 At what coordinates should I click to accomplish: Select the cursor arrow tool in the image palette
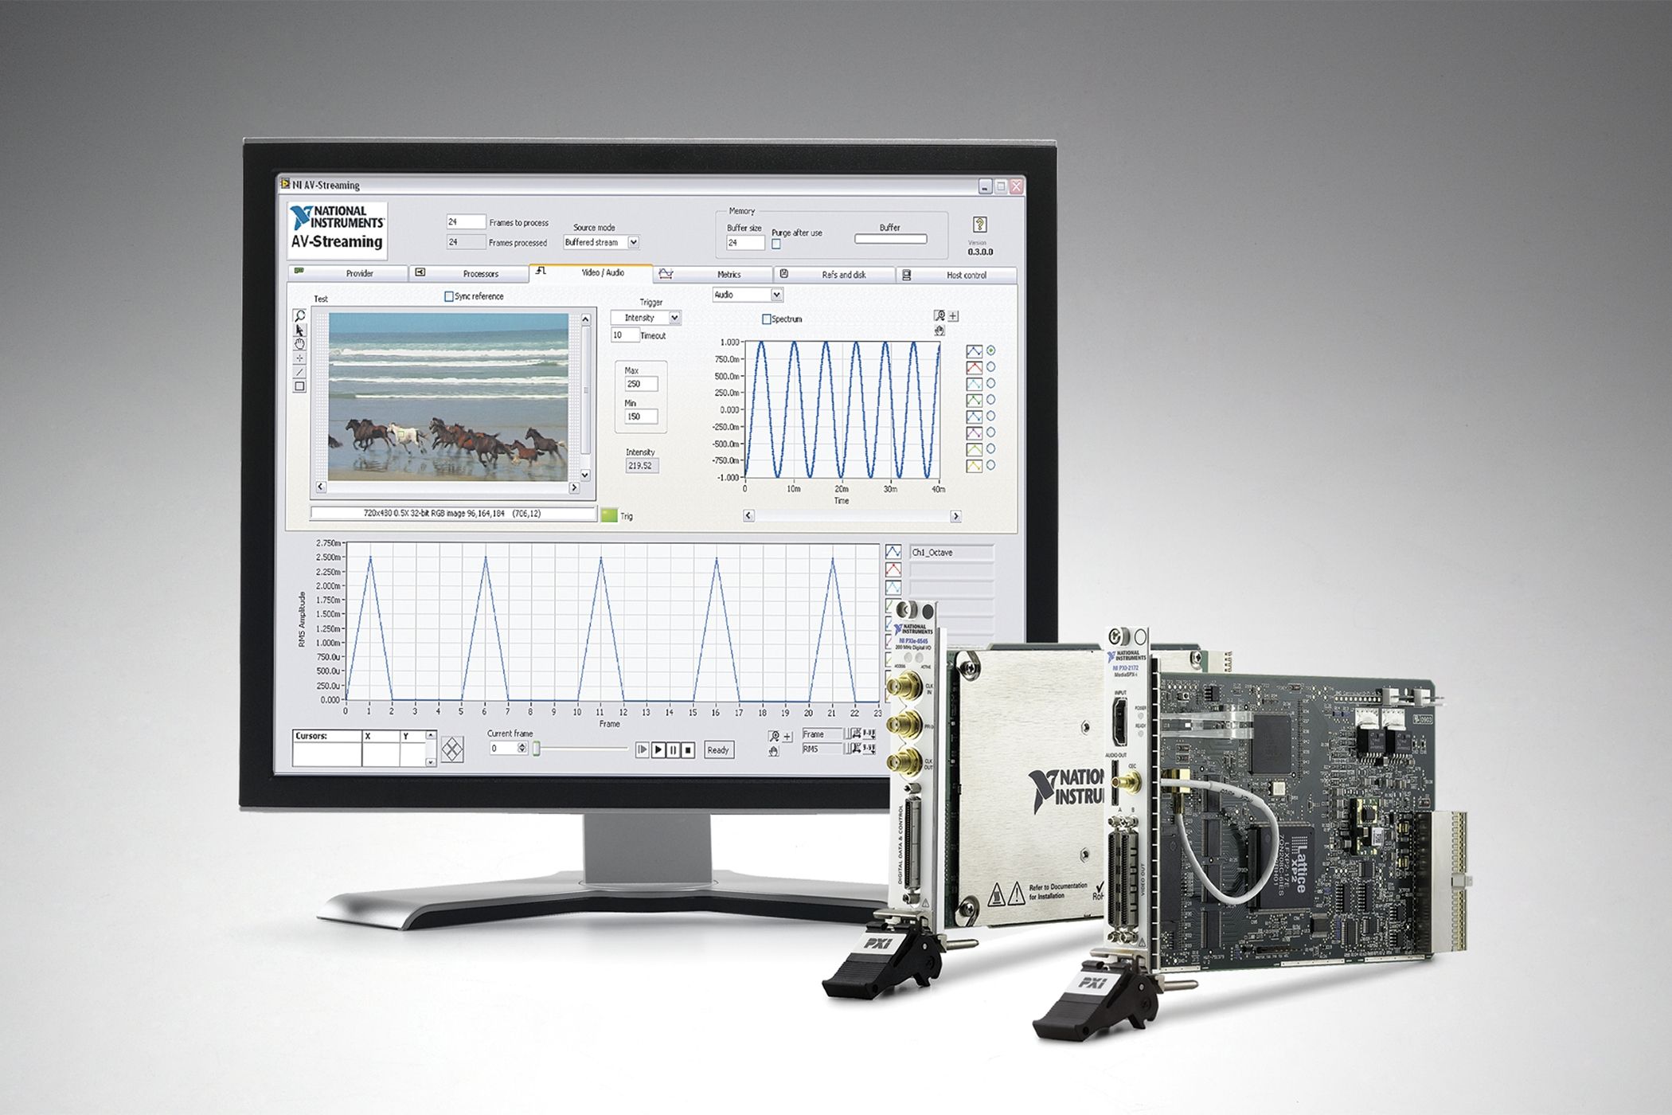pyautogui.click(x=299, y=331)
